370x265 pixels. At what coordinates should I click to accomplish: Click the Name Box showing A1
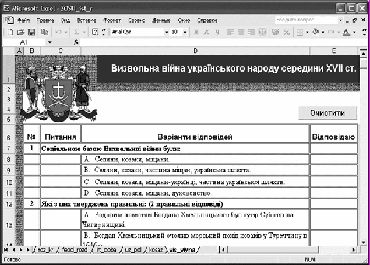[x=24, y=42]
